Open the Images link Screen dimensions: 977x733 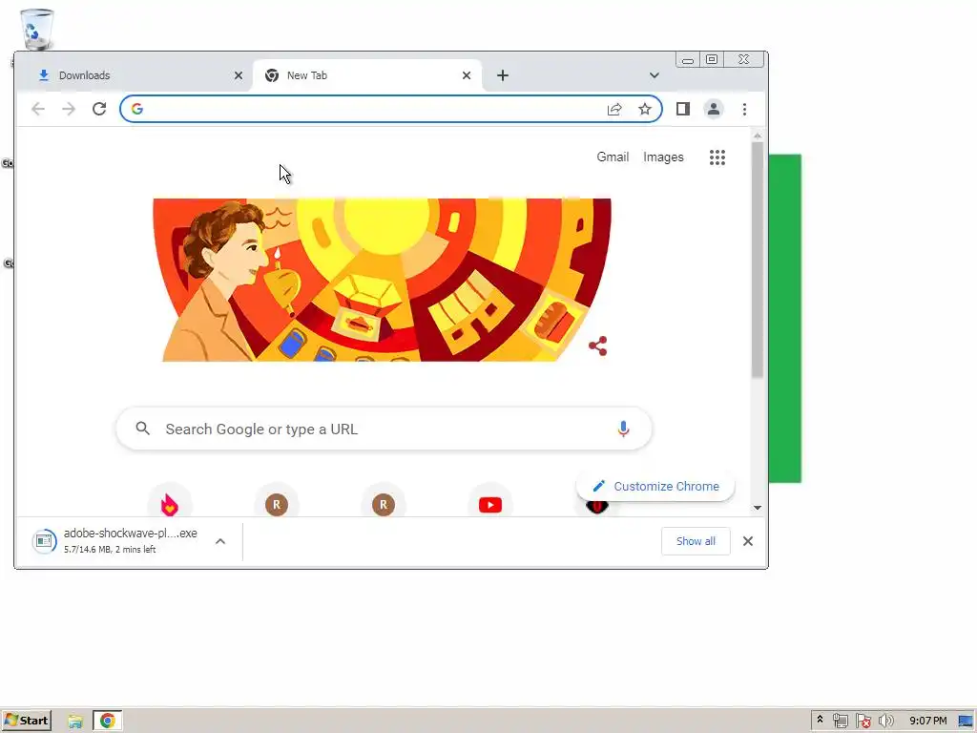[663, 157]
